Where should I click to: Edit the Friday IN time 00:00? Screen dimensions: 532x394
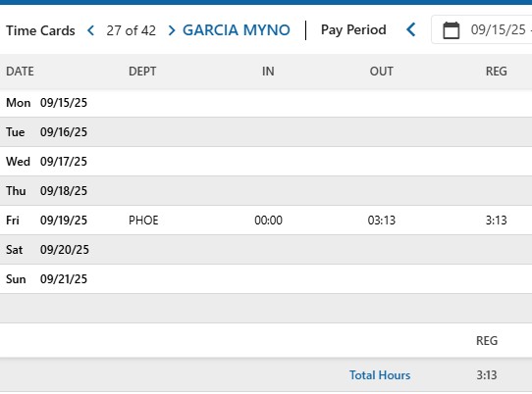coord(268,221)
